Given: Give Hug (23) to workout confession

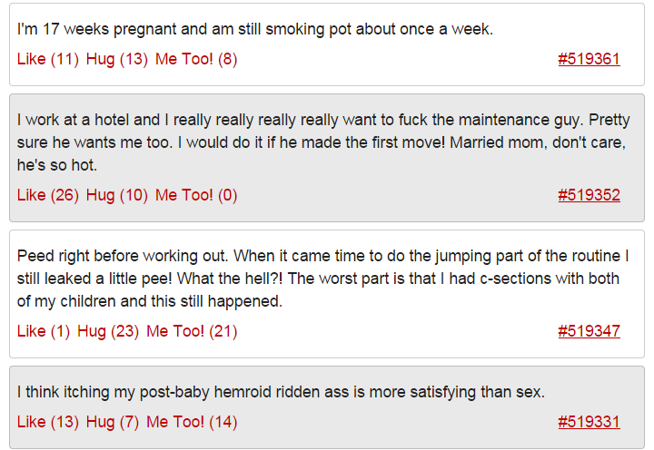Looking at the screenshot, I should coord(108,331).
